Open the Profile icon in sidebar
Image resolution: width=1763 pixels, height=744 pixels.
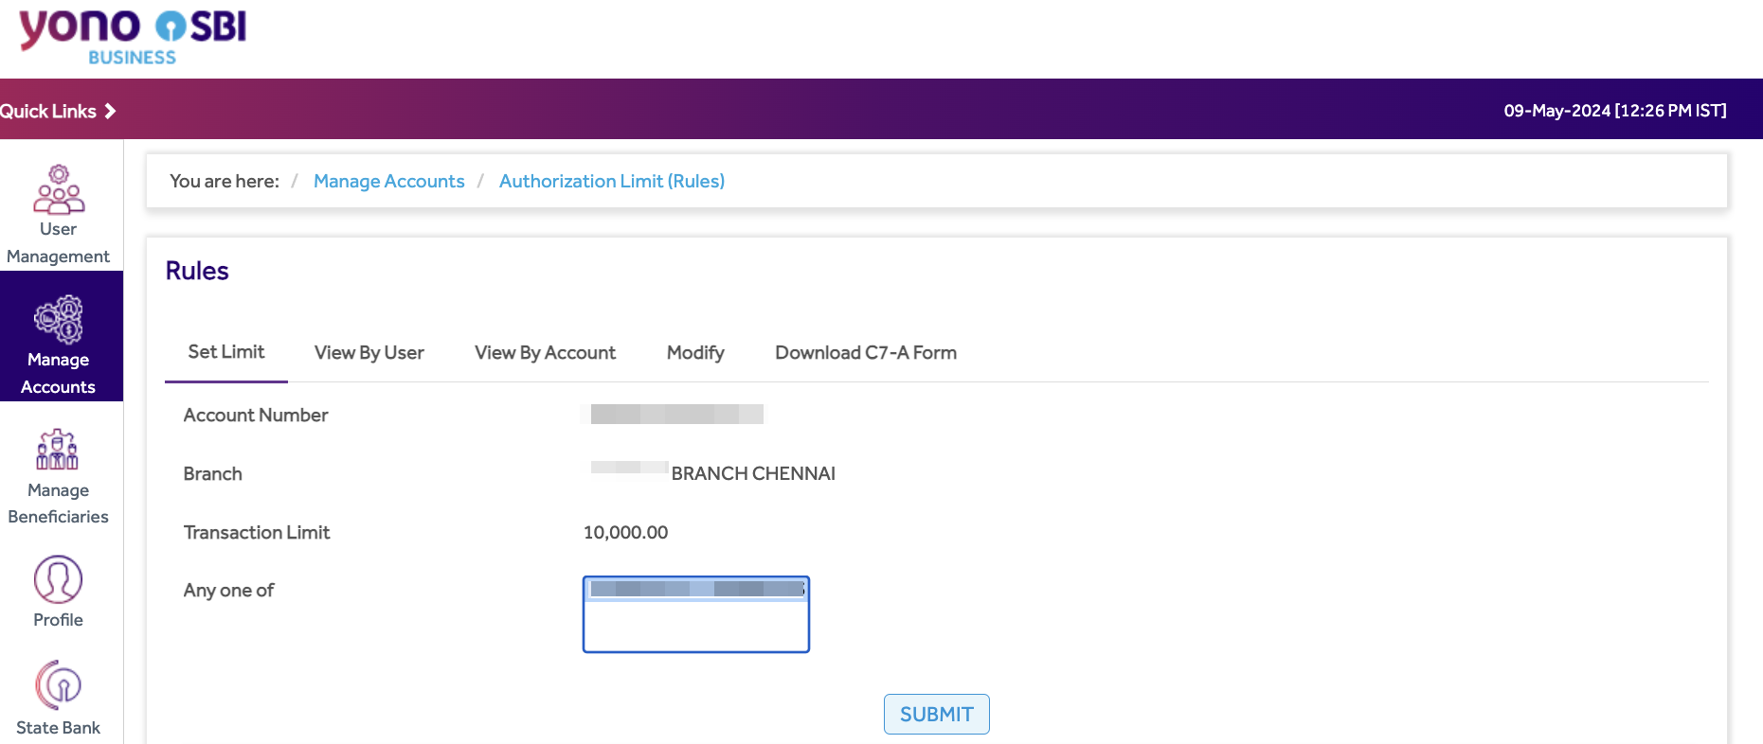(x=58, y=579)
